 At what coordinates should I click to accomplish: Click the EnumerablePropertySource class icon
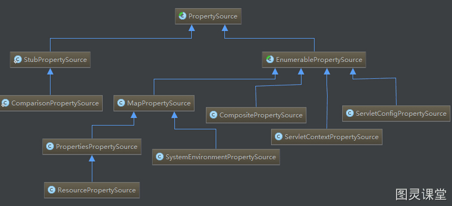270,60
